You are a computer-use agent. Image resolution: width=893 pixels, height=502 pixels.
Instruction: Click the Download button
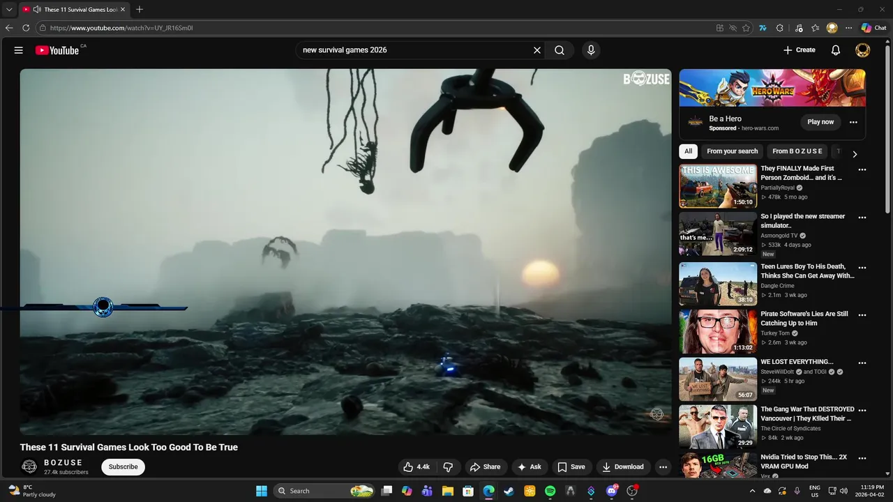click(623, 467)
